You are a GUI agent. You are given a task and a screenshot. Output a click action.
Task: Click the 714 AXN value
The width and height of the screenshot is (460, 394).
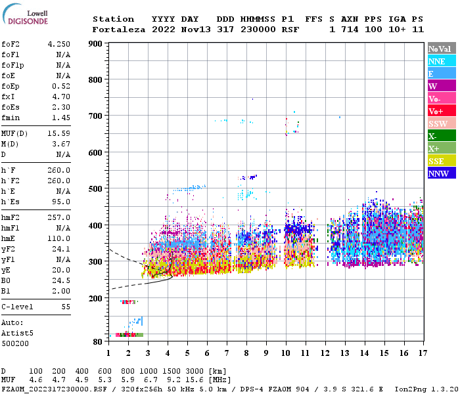point(350,30)
